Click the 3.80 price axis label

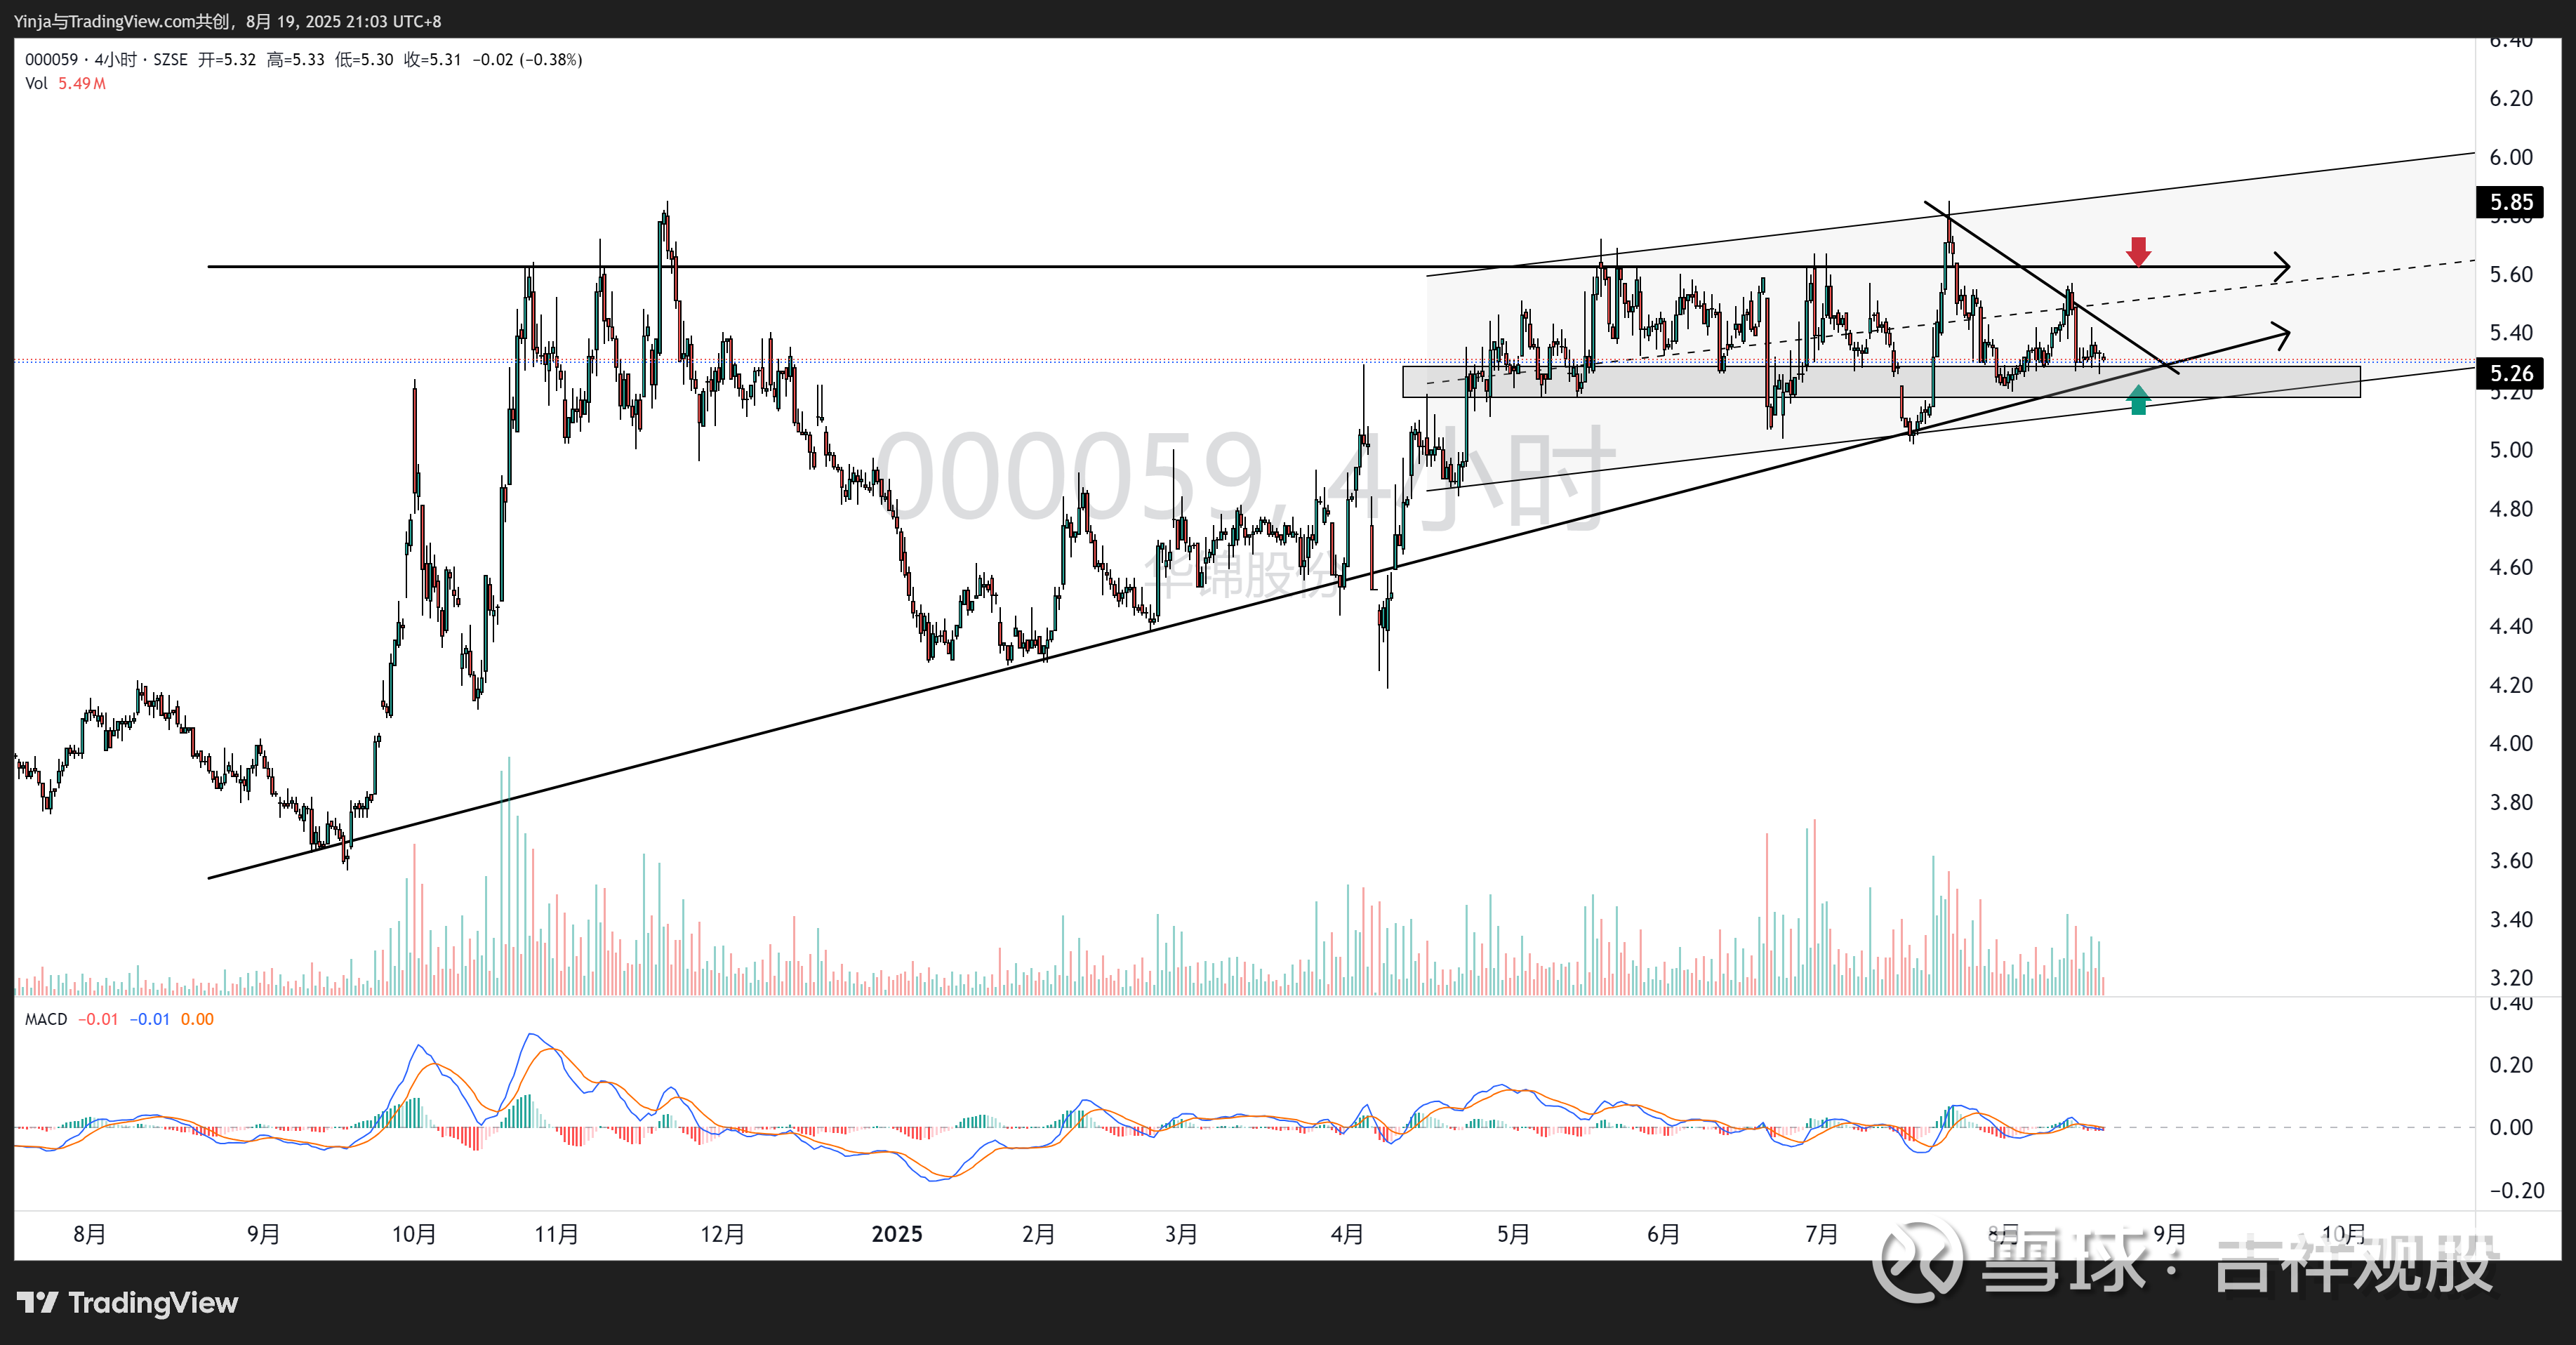point(2511,802)
